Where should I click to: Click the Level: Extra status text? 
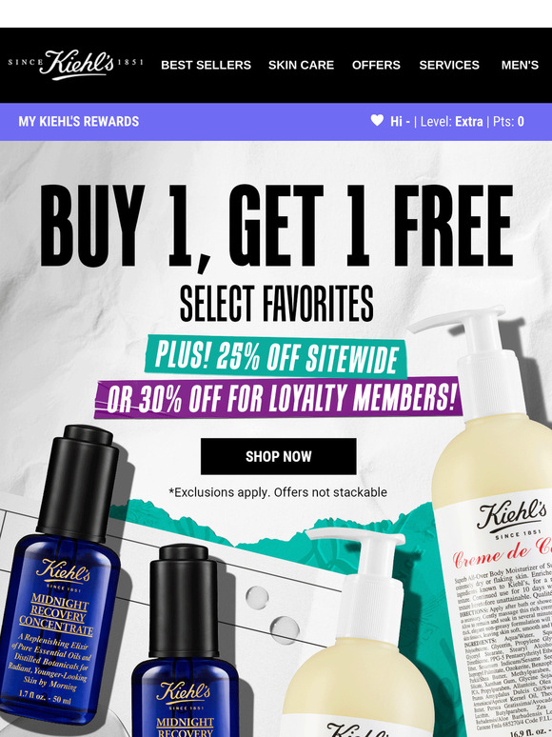[x=451, y=122]
